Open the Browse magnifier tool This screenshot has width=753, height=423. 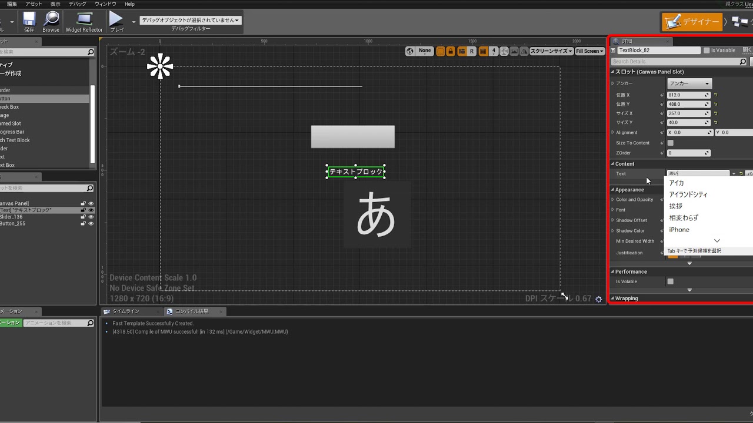[51, 22]
